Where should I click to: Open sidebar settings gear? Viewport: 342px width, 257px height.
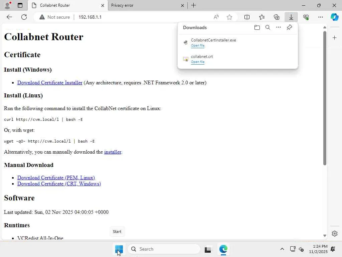(x=335, y=234)
